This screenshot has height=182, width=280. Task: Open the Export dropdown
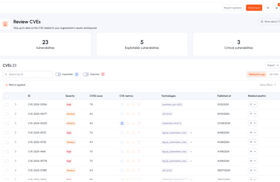[273, 65]
